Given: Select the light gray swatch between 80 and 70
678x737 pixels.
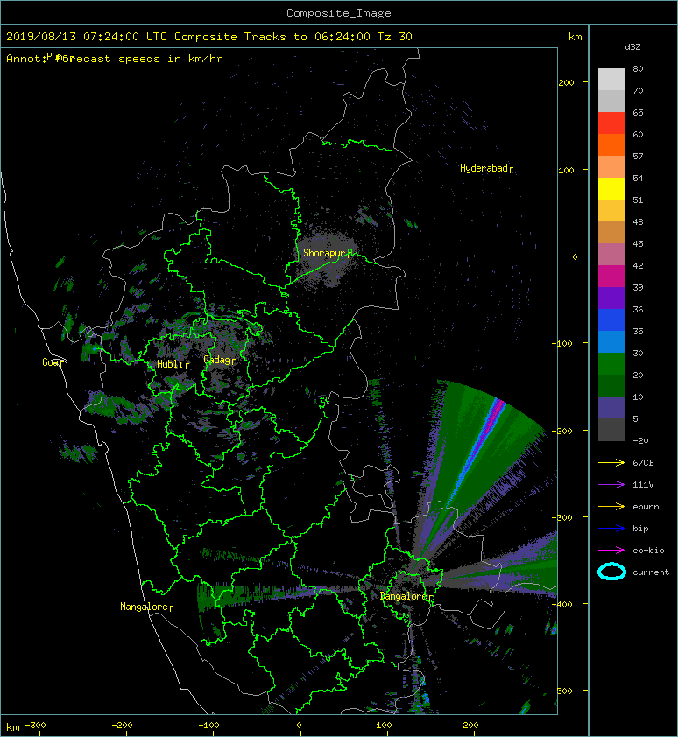Looking at the screenshot, I should click(x=611, y=80).
